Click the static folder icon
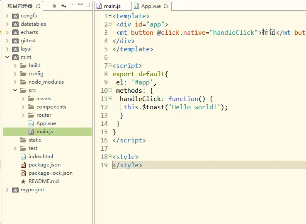Viewport: 306px width, 224px height. (23, 140)
